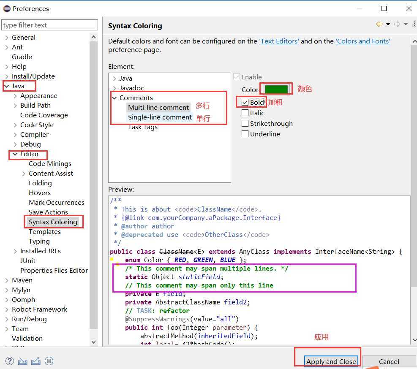Viewport: 417px width, 369px height.
Task: Open the Code Minings page
Action: pos(50,164)
